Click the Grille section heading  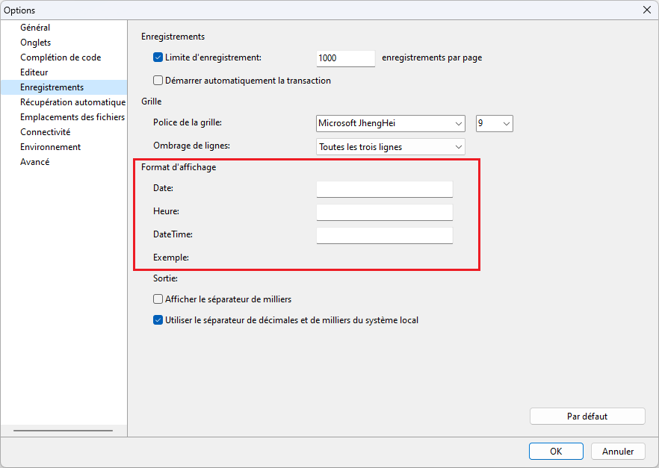tap(151, 102)
